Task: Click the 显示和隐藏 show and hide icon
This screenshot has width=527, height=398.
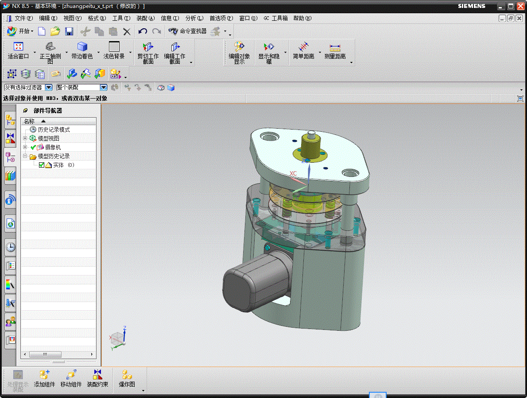Action: pos(269,47)
